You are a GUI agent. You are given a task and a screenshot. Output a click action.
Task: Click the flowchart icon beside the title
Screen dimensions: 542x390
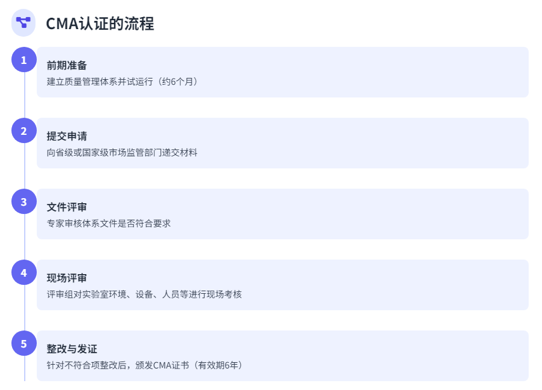tap(23, 23)
